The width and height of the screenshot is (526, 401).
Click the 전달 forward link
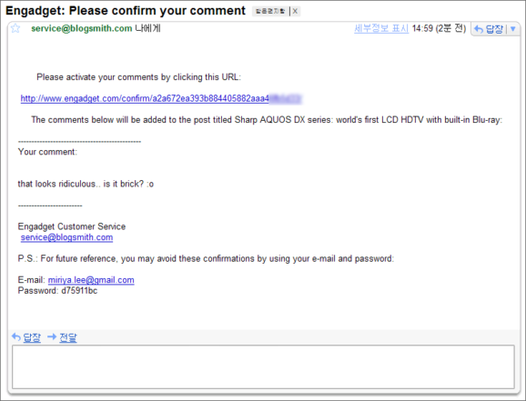68,337
